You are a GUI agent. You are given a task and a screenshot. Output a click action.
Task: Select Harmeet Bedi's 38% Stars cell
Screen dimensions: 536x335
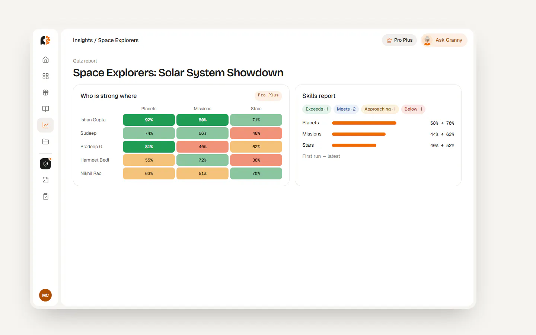point(256,160)
